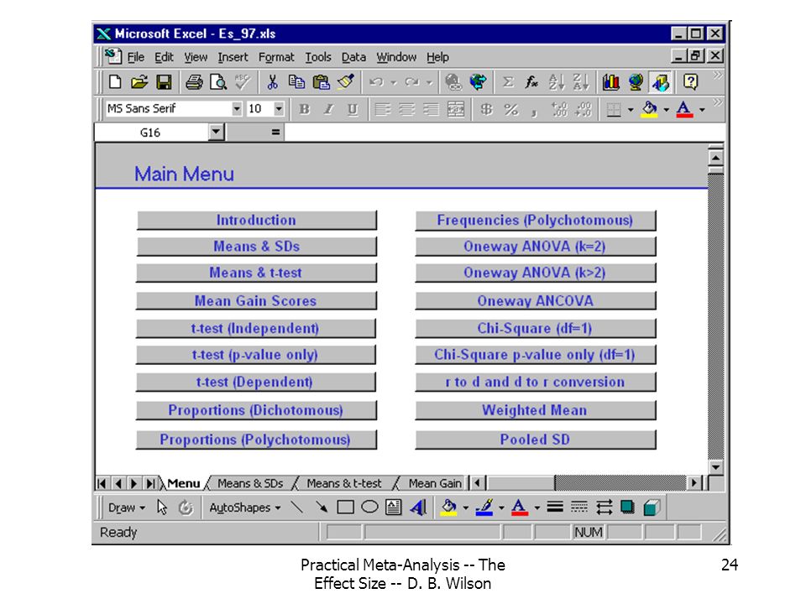Insert WordArt from the Drawing toolbar
The height and width of the screenshot is (604, 806).
(x=418, y=508)
